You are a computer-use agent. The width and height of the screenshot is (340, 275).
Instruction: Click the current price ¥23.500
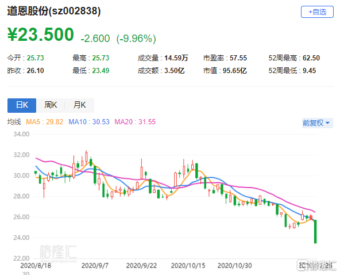tap(41, 35)
